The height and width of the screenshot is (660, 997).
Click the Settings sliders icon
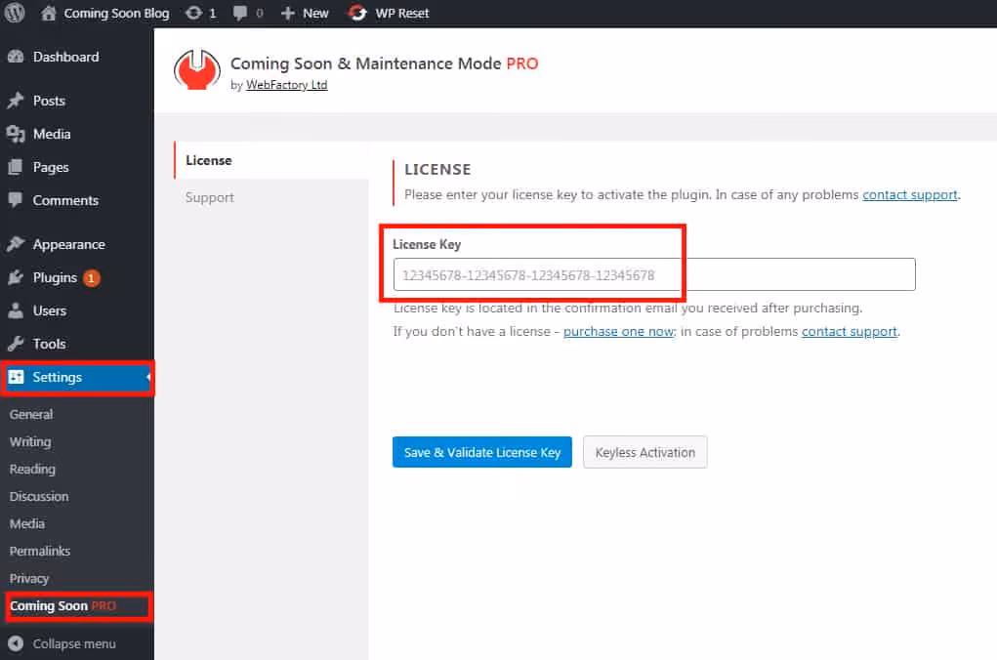point(16,377)
